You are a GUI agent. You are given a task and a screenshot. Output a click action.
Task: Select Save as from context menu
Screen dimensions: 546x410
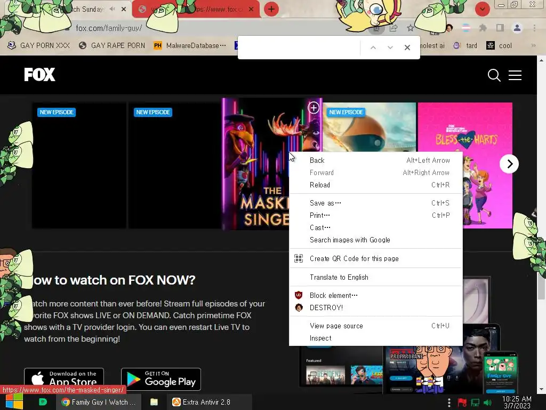tap(376, 203)
